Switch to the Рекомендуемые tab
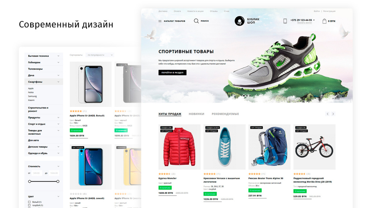This screenshot has width=371, height=208. point(225,114)
